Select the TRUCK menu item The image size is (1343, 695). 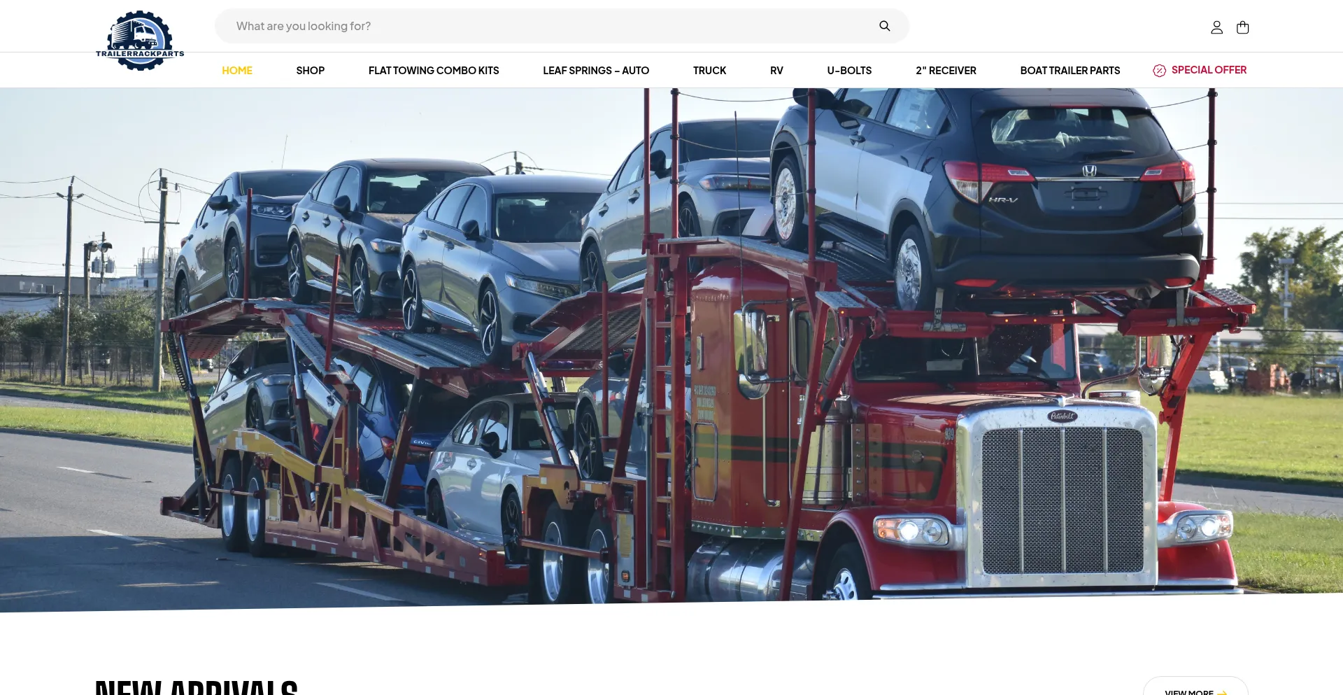pos(709,71)
